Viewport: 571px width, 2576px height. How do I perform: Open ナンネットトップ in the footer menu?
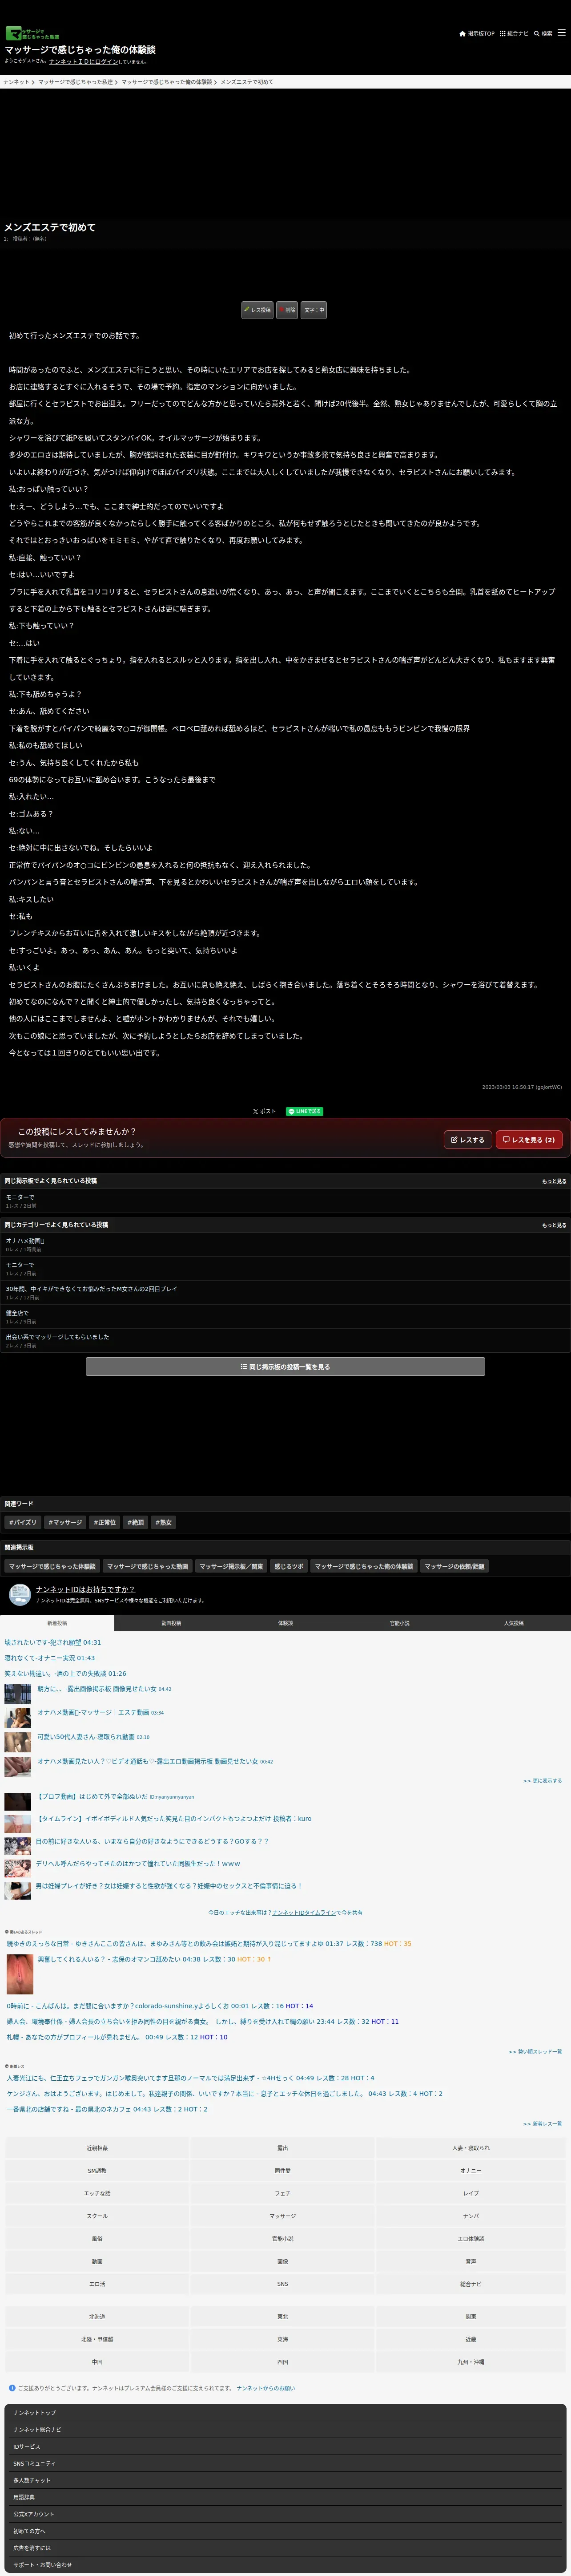(x=285, y=2413)
